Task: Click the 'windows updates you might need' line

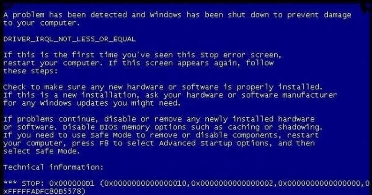Action: (92, 103)
